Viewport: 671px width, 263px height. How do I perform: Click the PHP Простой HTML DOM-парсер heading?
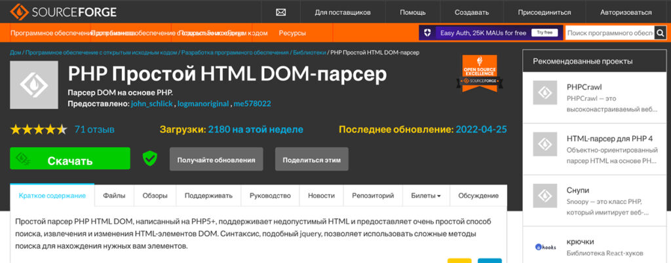[x=227, y=75]
